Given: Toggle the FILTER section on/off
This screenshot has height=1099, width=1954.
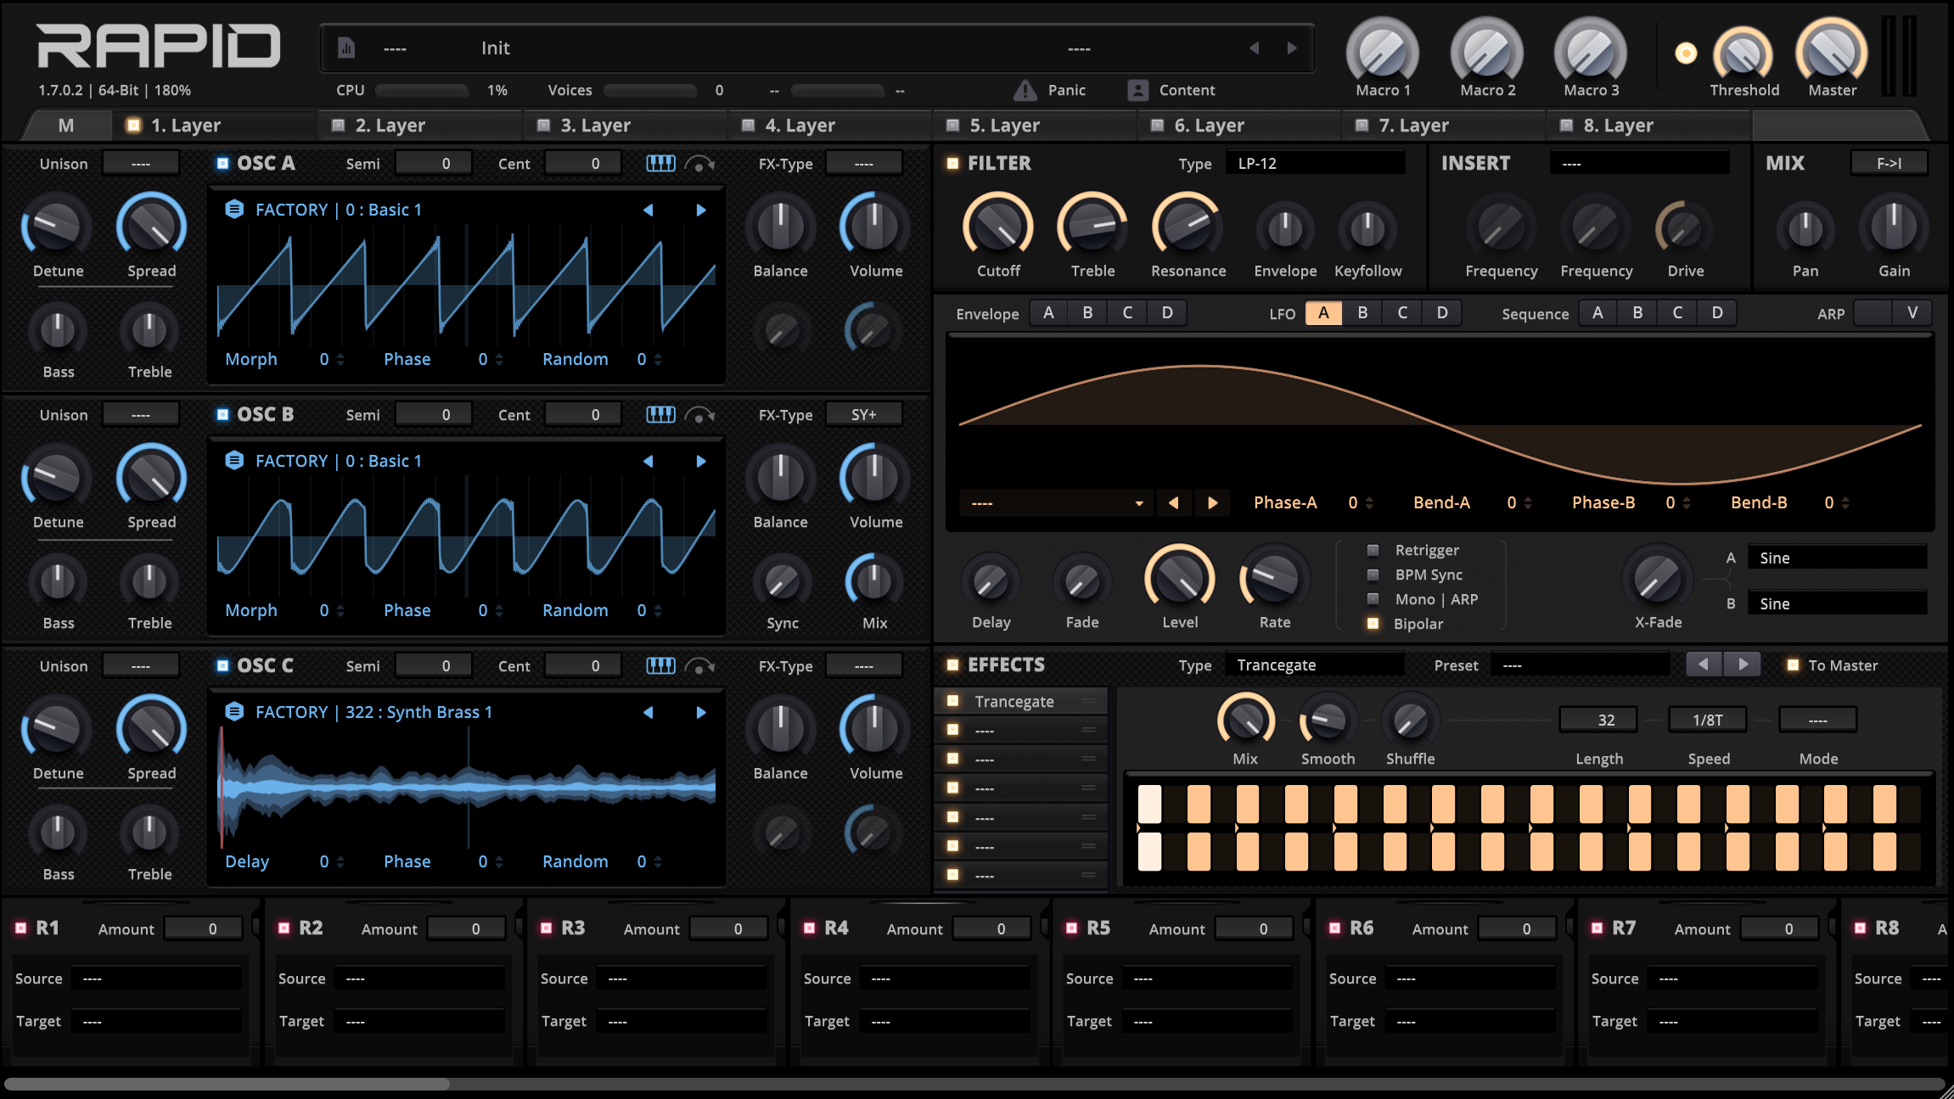Looking at the screenshot, I should point(952,163).
